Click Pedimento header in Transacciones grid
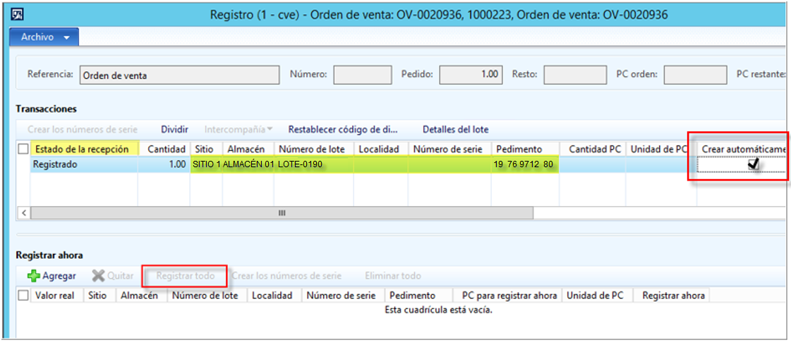This screenshot has height=345, width=791. [525, 149]
